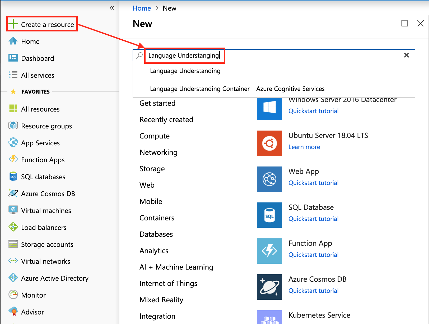429x324 pixels.
Task: Click the search magnifier icon
Action: (139, 55)
